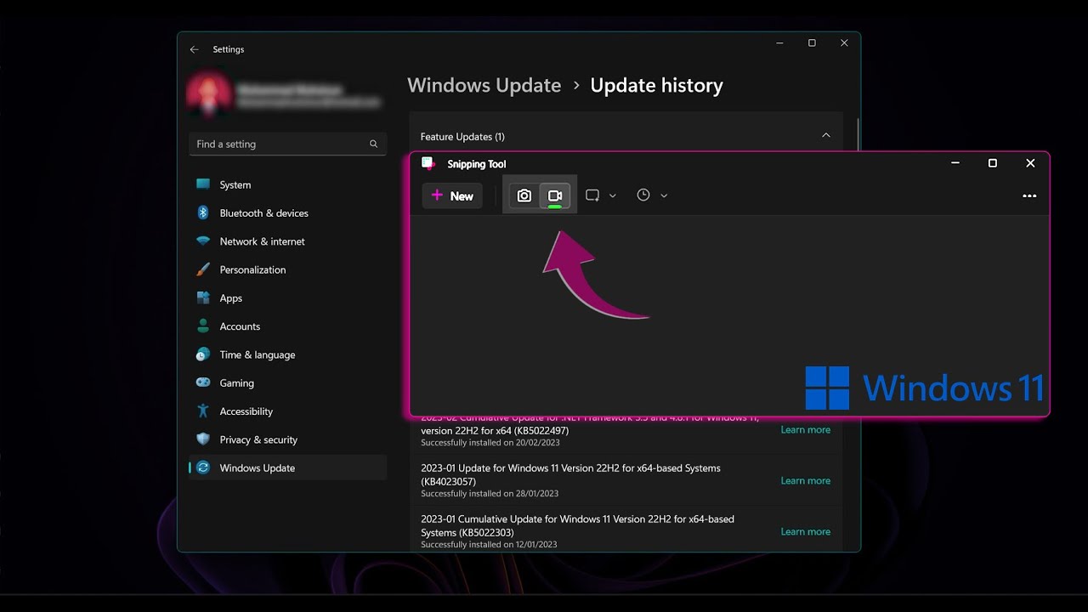
Task: Minimize the Settings window
Action: (779, 43)
